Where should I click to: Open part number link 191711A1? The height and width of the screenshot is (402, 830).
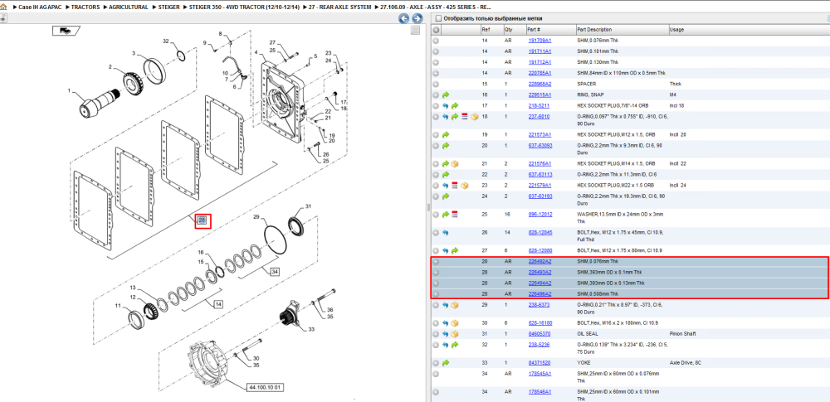539,52
